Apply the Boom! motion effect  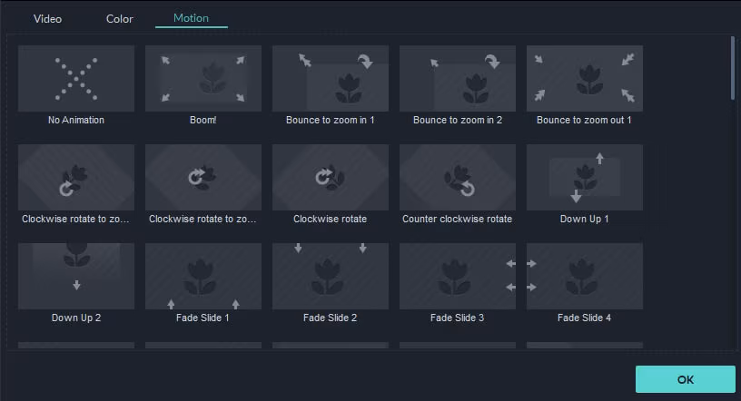(x=203, y=78)
